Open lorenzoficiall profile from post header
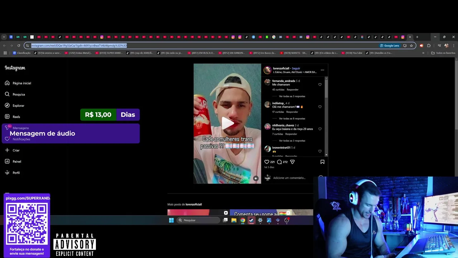This screenshot has width=458, height=258. [x=281, y=68]
